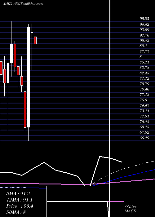Click the 69.15 price axis label
Viewport: 155px width, 217px height.
click(x=144, y=127)
